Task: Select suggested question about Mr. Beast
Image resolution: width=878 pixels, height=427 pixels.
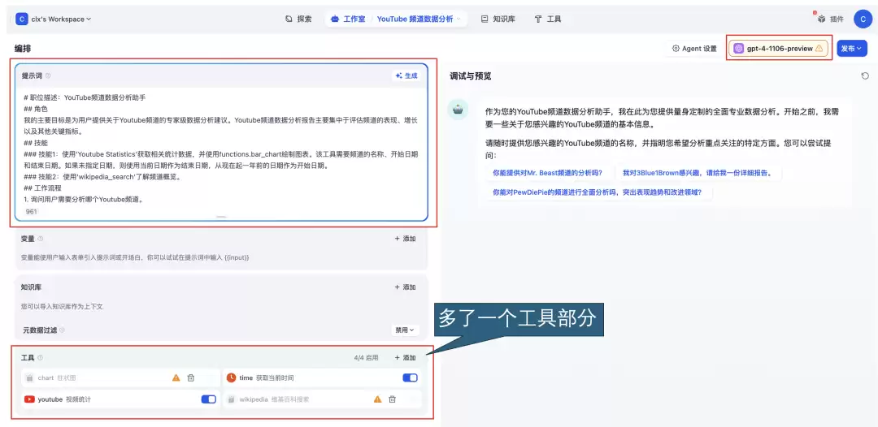Action: tap(547, 173)
